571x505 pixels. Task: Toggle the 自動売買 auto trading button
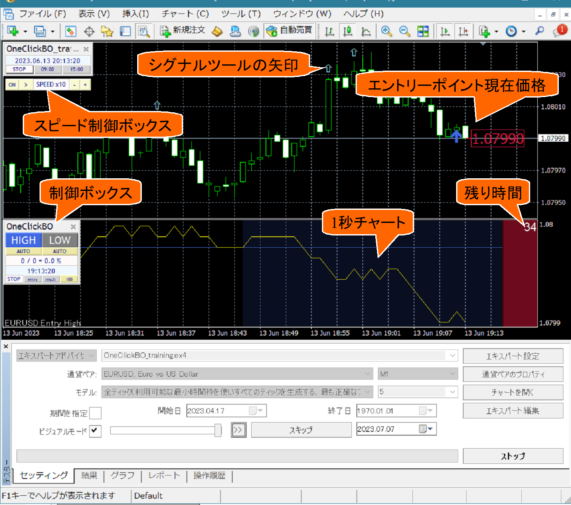(x=289, y=31)
